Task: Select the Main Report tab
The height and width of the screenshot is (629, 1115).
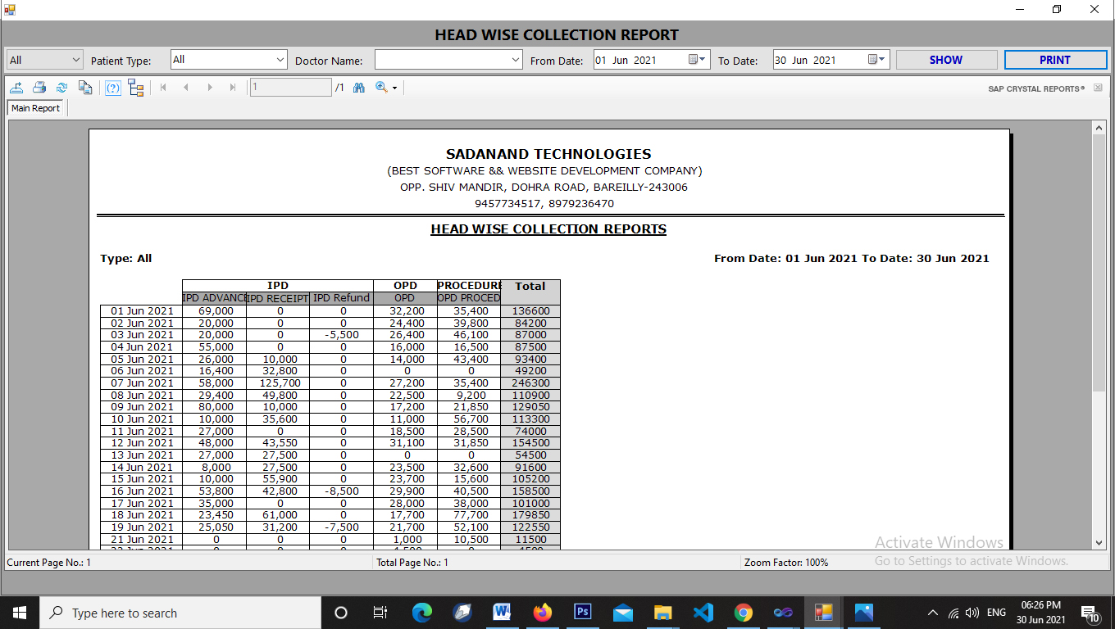Action: tap(35, 108)
